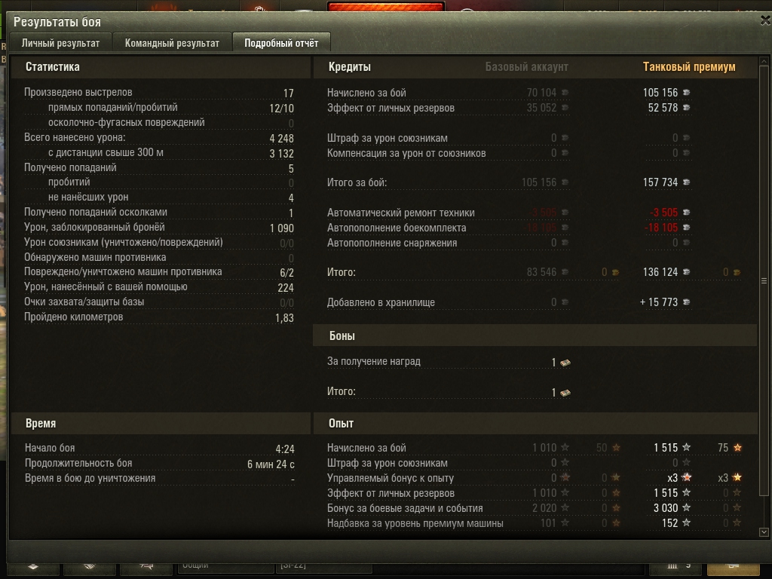
Task: Click the bonds icon in Боны Итого row
Action: (565, 393)
